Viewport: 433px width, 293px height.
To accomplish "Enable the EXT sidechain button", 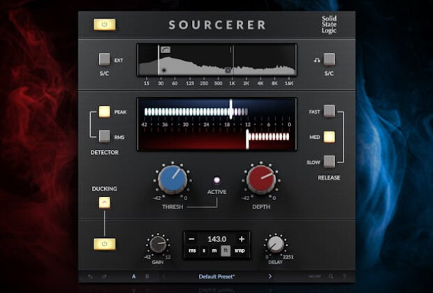I will tap(105, 59).
